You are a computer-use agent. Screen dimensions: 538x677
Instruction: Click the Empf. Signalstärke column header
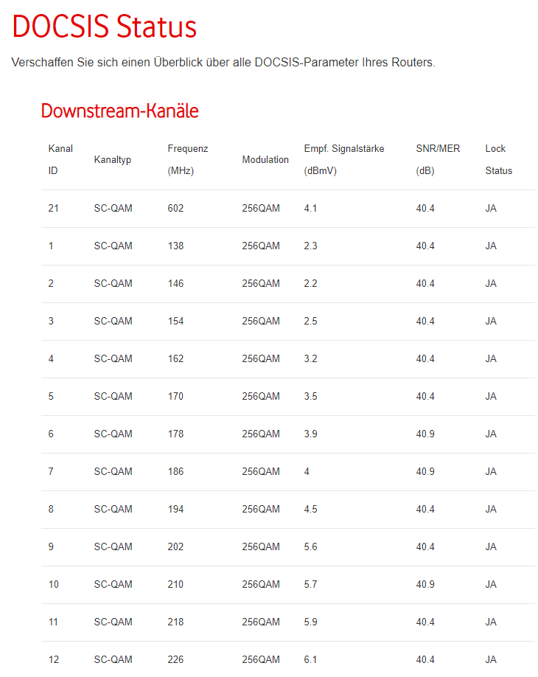coord(344,159)
